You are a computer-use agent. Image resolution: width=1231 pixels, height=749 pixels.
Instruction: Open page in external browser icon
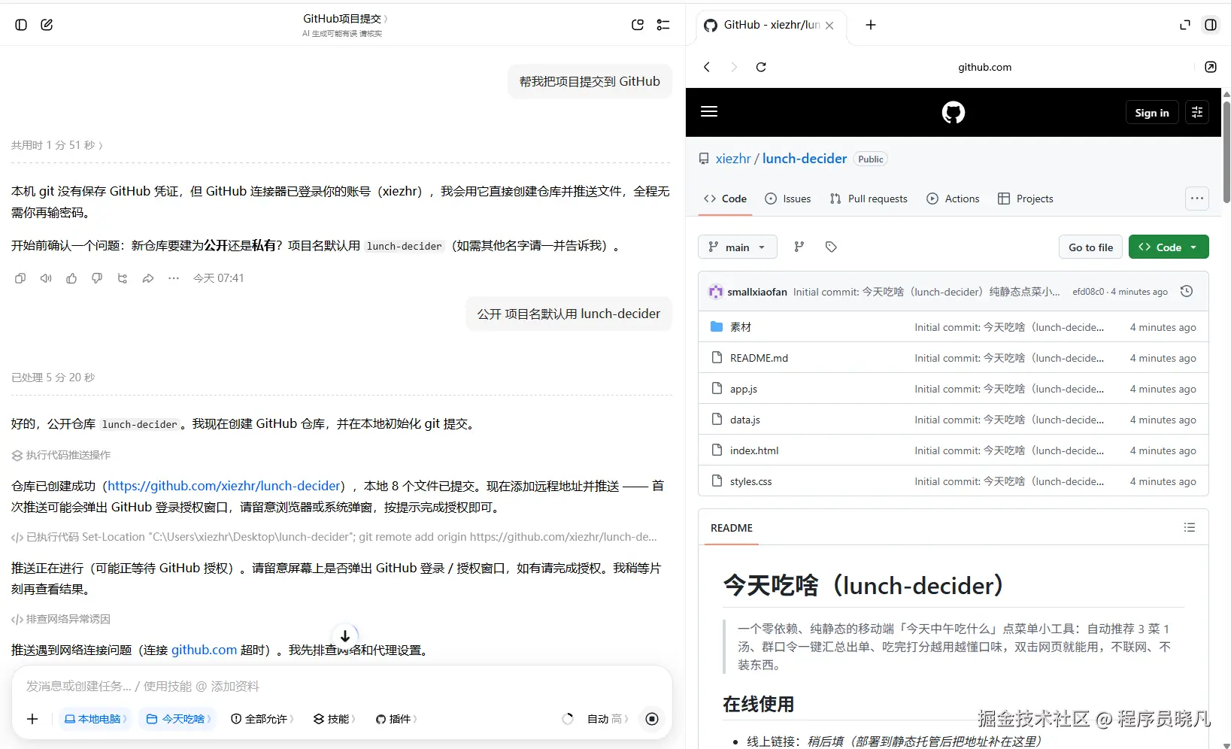(x=1211, y=67)
